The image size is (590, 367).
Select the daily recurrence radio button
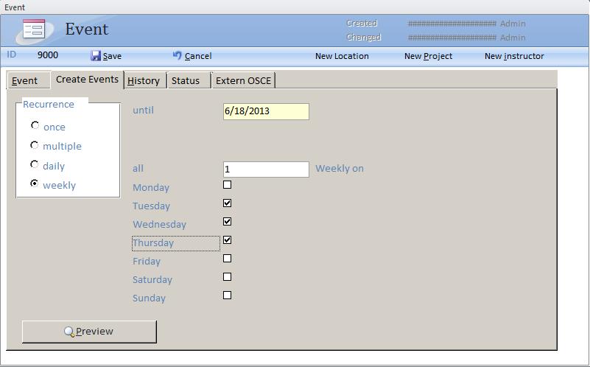(35, 165)
